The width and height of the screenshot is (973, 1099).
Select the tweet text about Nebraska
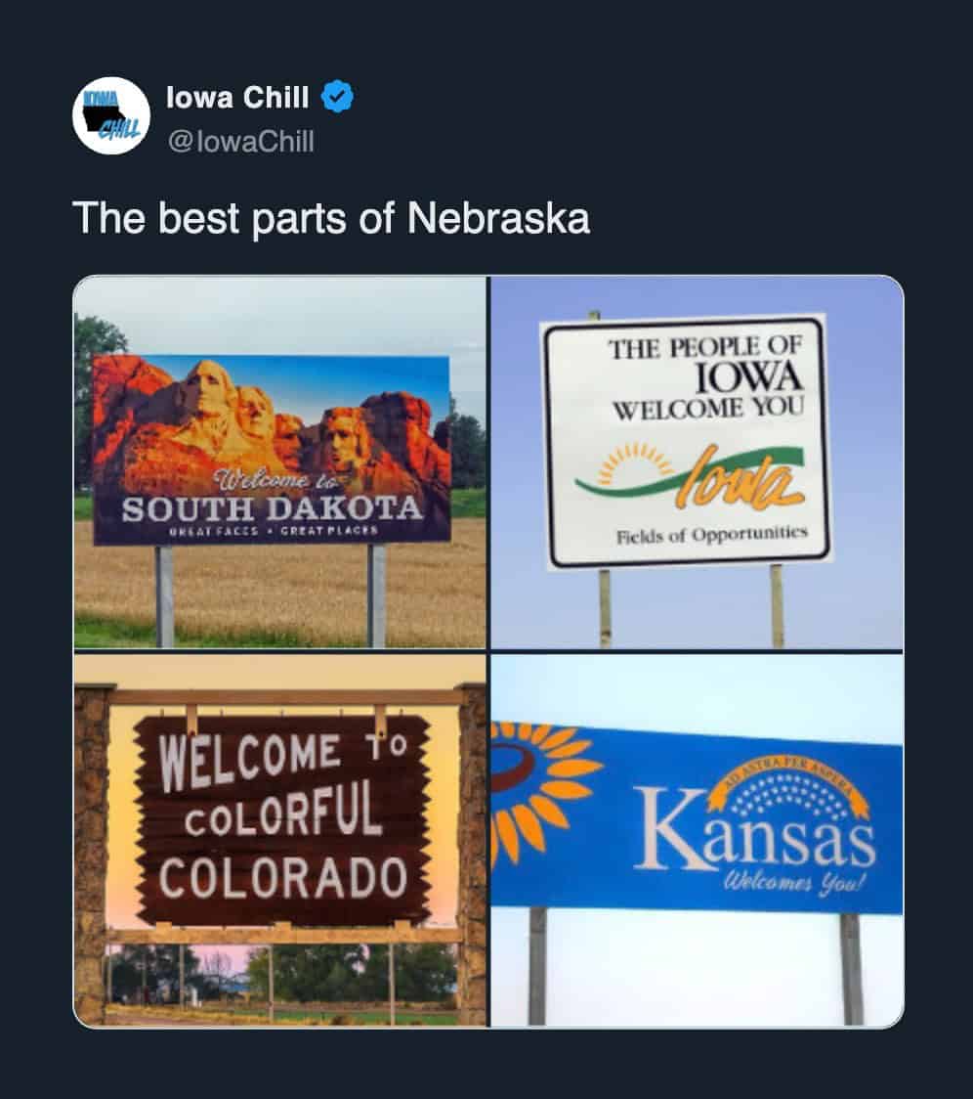330,218
